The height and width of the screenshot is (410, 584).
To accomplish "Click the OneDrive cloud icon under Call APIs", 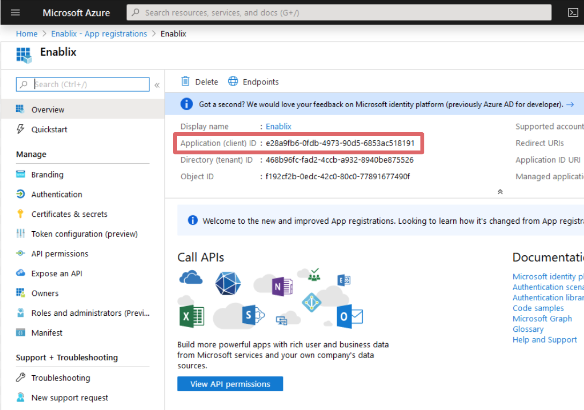I will 191,278.
